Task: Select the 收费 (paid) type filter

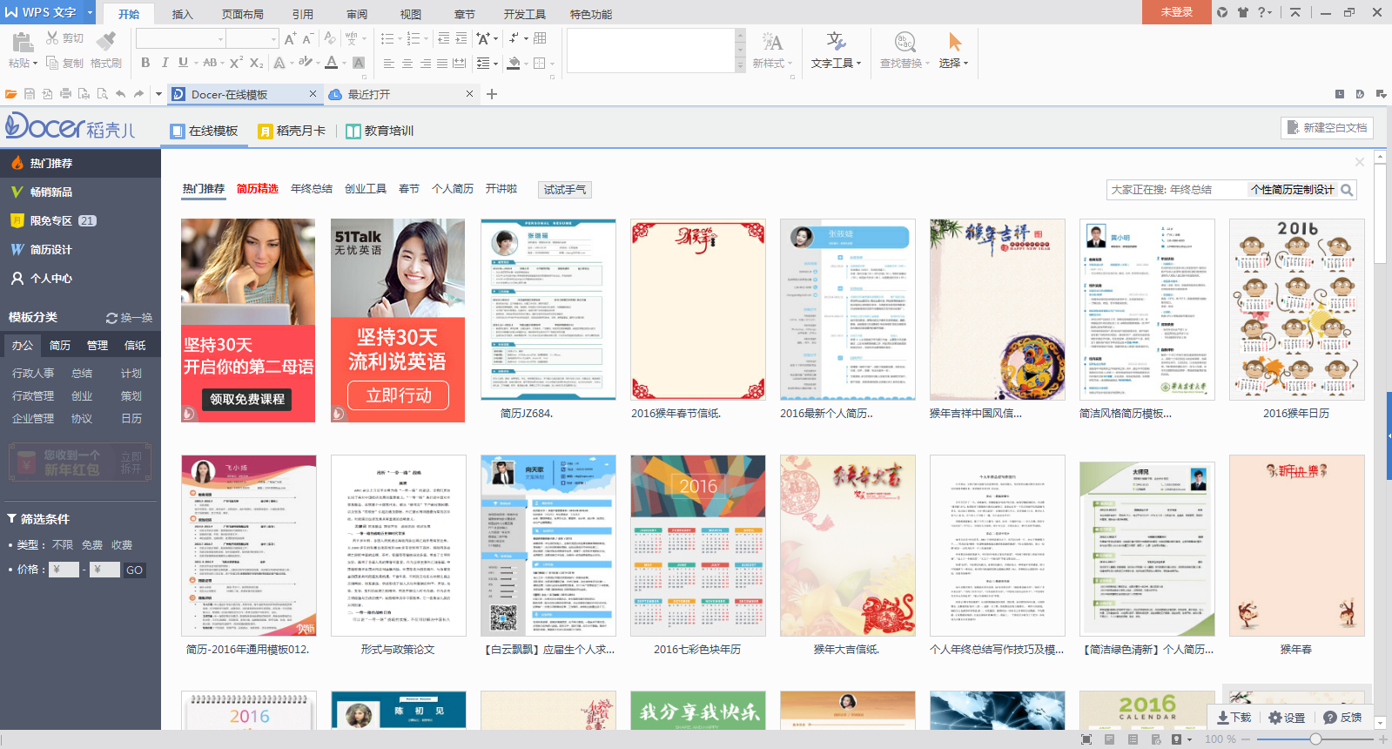Action: tap(122, 545)
